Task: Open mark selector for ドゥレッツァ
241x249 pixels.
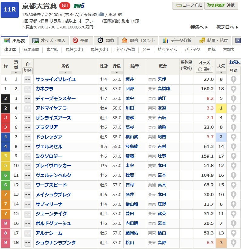Action: point(28,137)
